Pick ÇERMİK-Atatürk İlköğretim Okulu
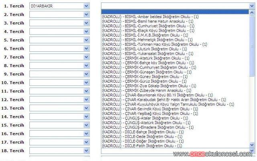Image resolution: width=257 pixels, height=161 pixels. click(x=148, y=58)
